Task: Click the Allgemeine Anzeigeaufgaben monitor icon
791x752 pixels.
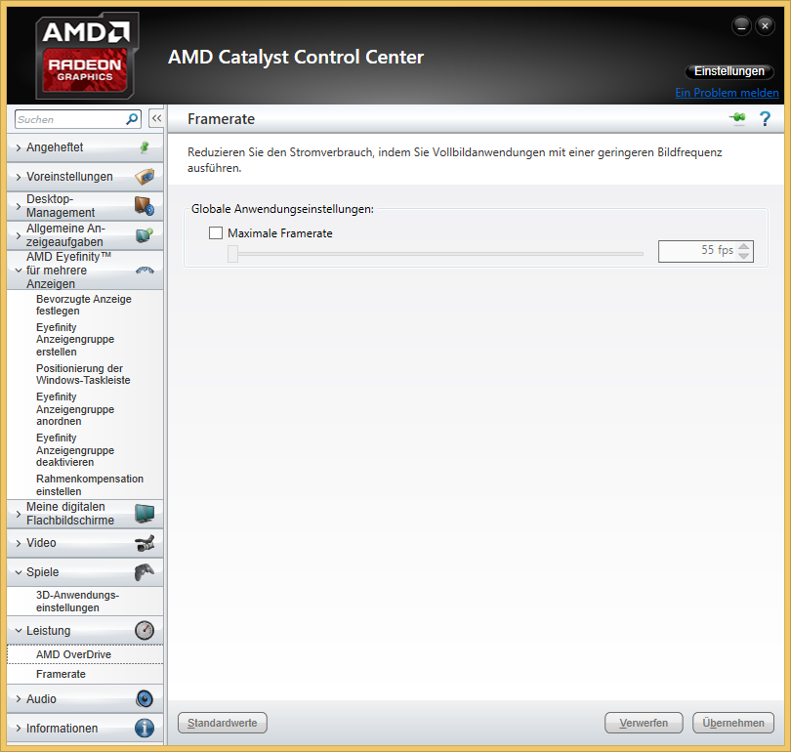Action: [x=145, y=235]
